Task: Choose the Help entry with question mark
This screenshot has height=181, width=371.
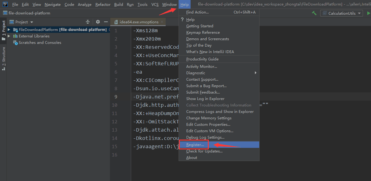Action: point(219,20)
